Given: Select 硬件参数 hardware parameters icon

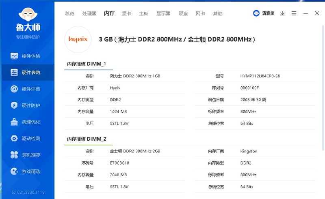Looking at the screenshot, I should tap(14, 73).
